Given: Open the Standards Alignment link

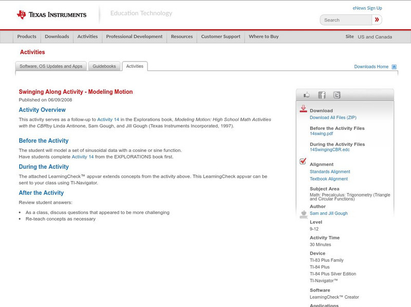Looking at the screenshot, I should point(330,171).
